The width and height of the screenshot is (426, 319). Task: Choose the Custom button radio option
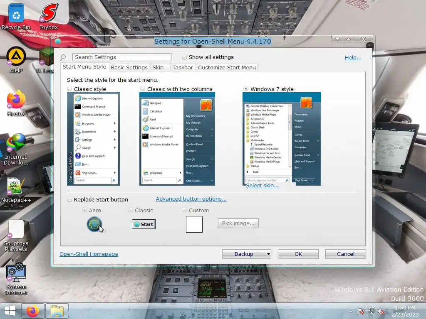(x=184, y=210)
